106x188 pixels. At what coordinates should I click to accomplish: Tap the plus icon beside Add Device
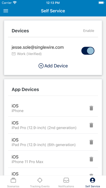41,66
